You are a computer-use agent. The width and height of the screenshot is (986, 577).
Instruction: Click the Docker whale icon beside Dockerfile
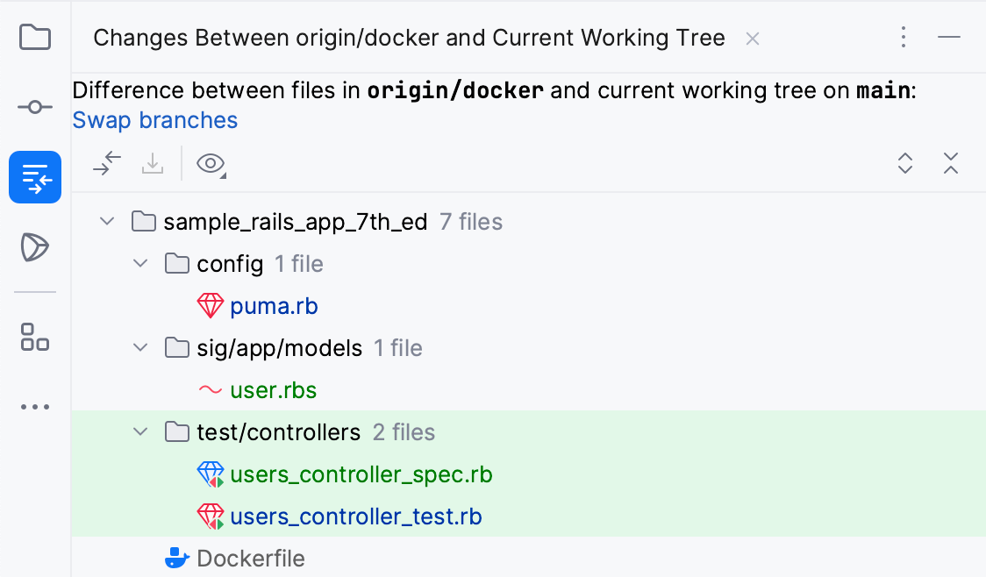click(176, 558)
